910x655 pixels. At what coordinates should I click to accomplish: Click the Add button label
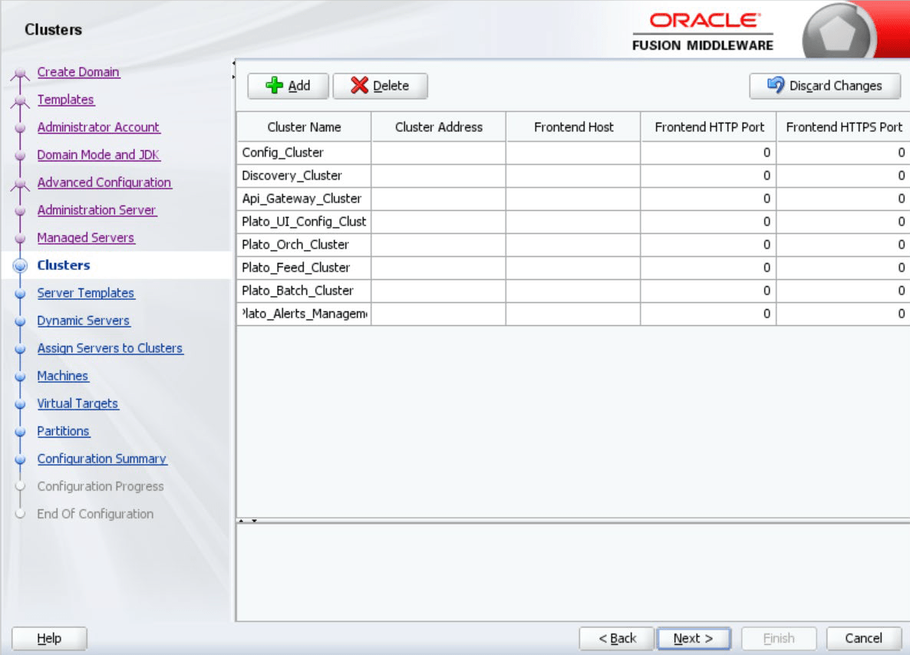click(299, 86)
